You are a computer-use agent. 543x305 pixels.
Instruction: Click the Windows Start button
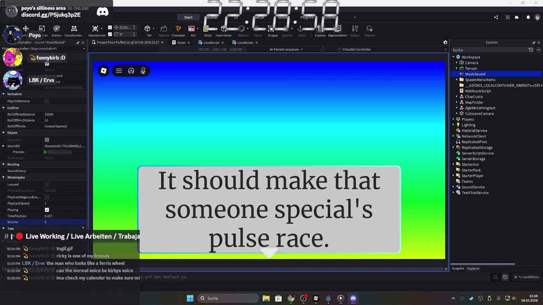(190, 298)
